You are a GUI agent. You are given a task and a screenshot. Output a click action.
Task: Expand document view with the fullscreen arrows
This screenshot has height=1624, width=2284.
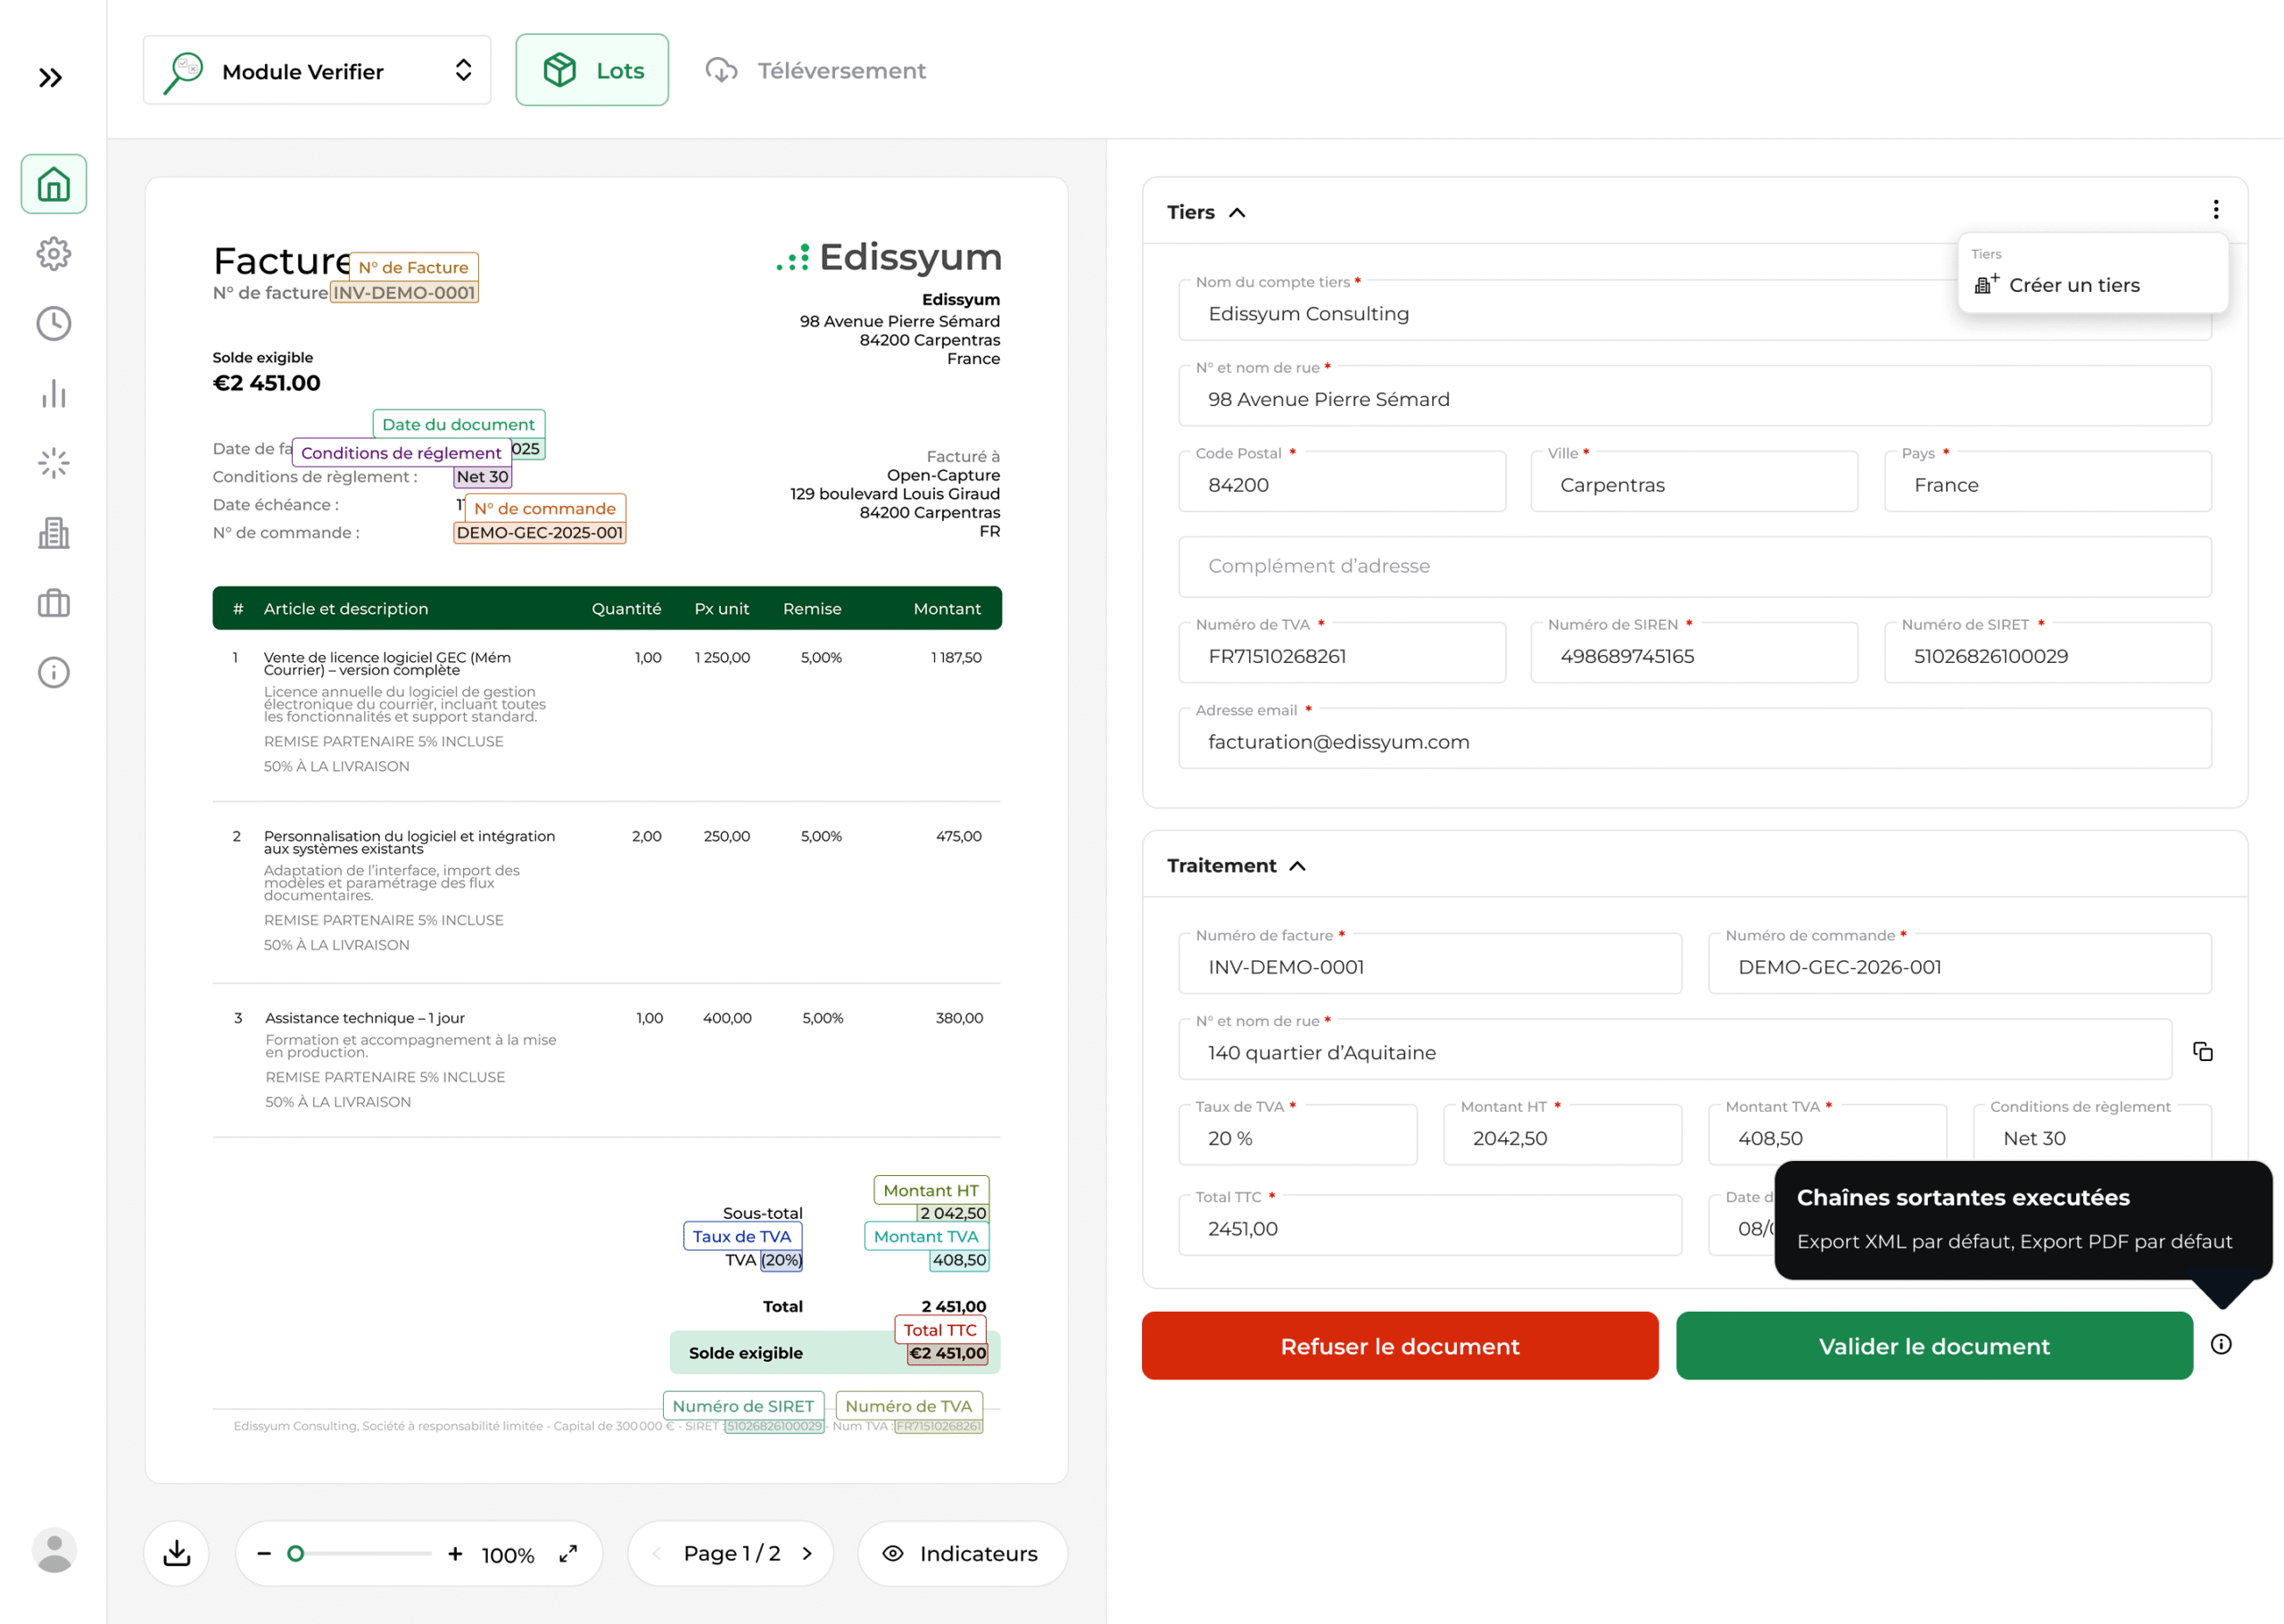[x=567, y=1554]
